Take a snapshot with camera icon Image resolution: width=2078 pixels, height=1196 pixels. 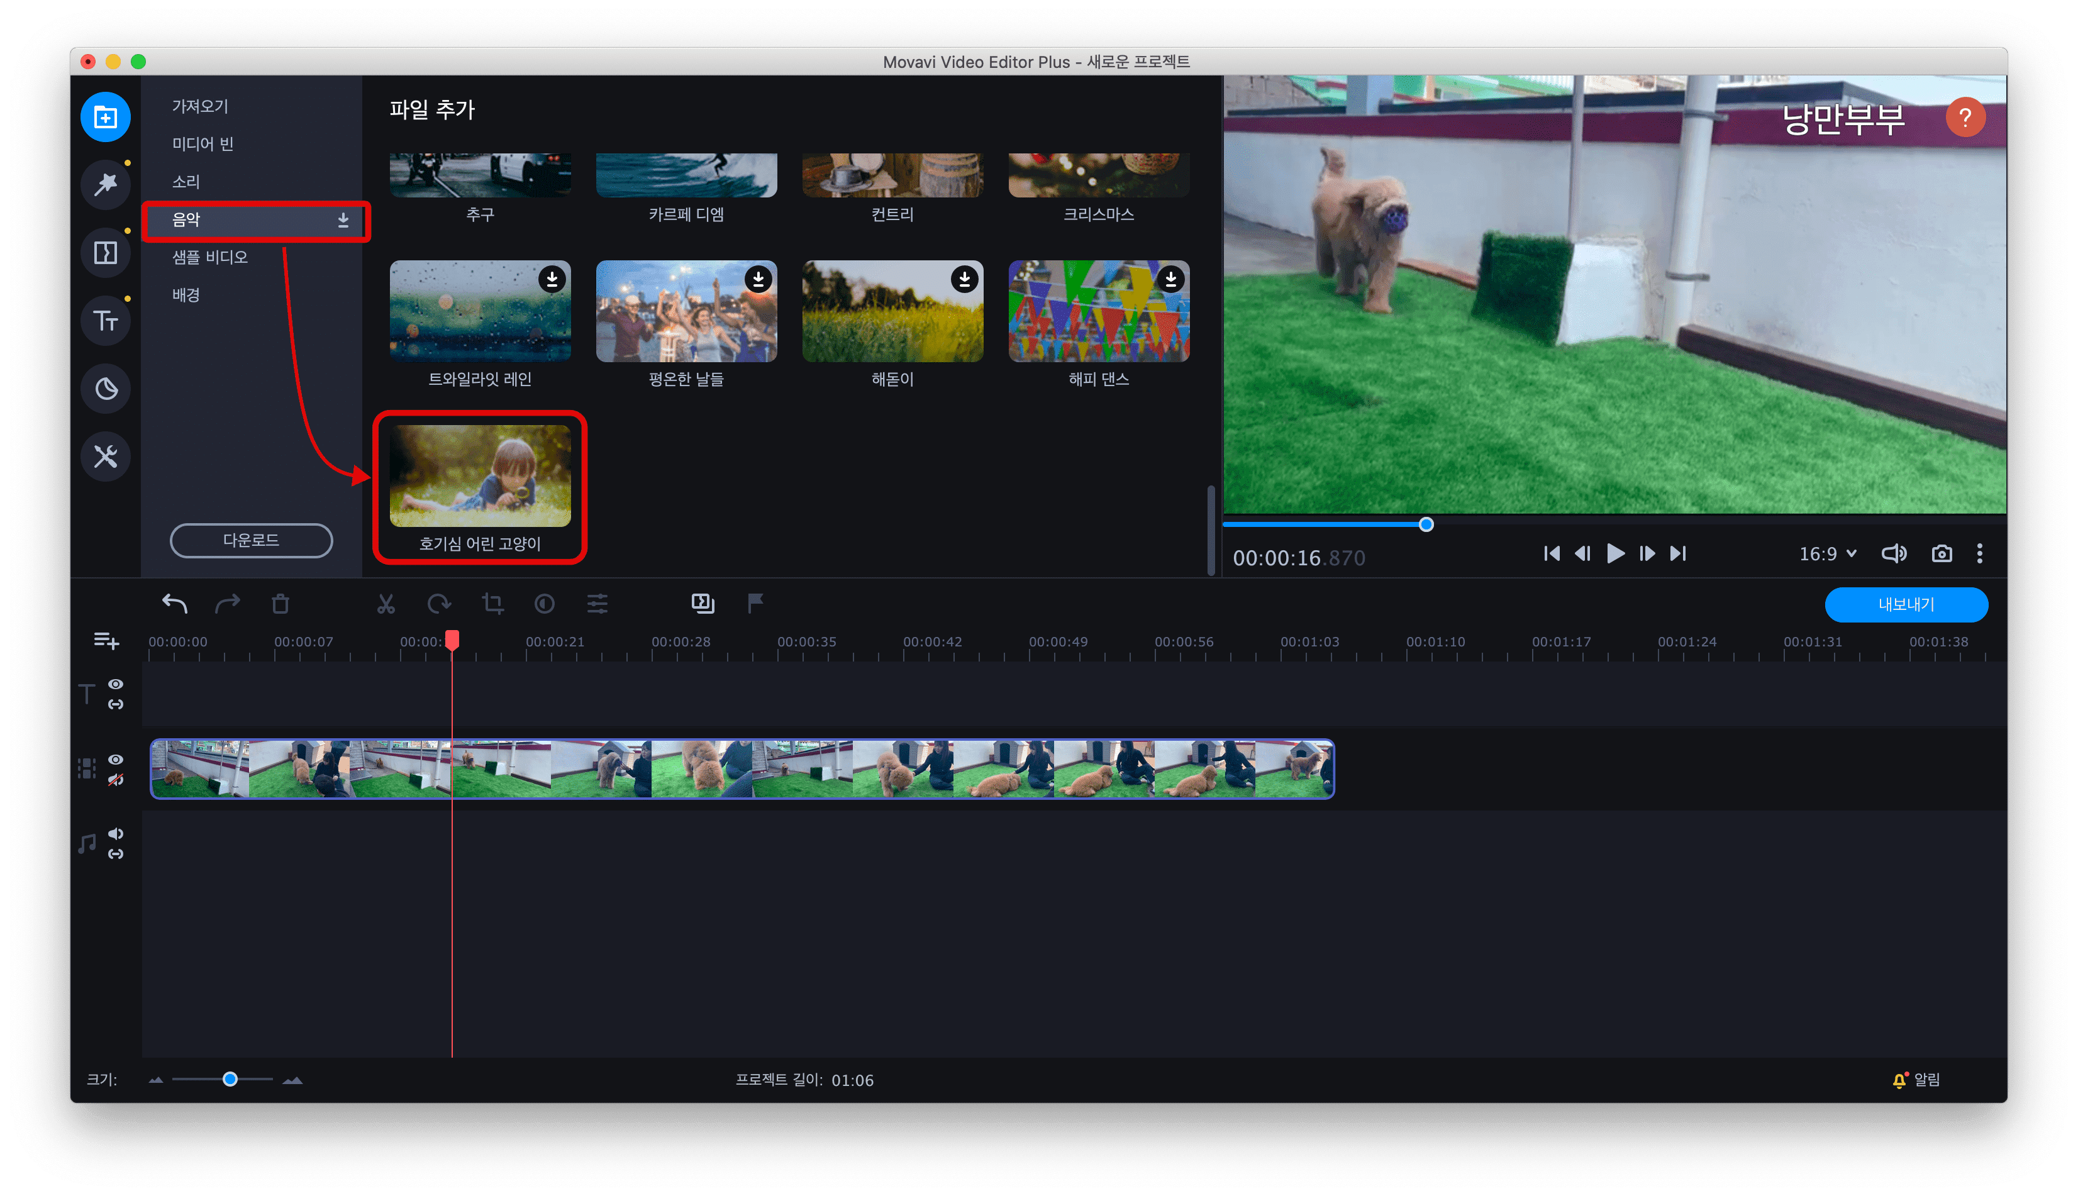point(1942,553)
